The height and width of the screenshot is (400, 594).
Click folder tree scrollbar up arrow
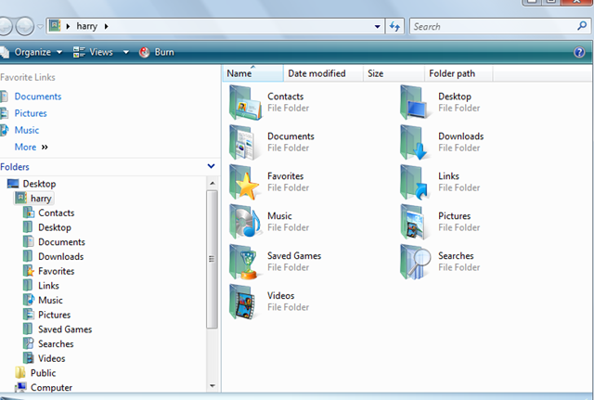pyautogui.click(x=213, y=183)
